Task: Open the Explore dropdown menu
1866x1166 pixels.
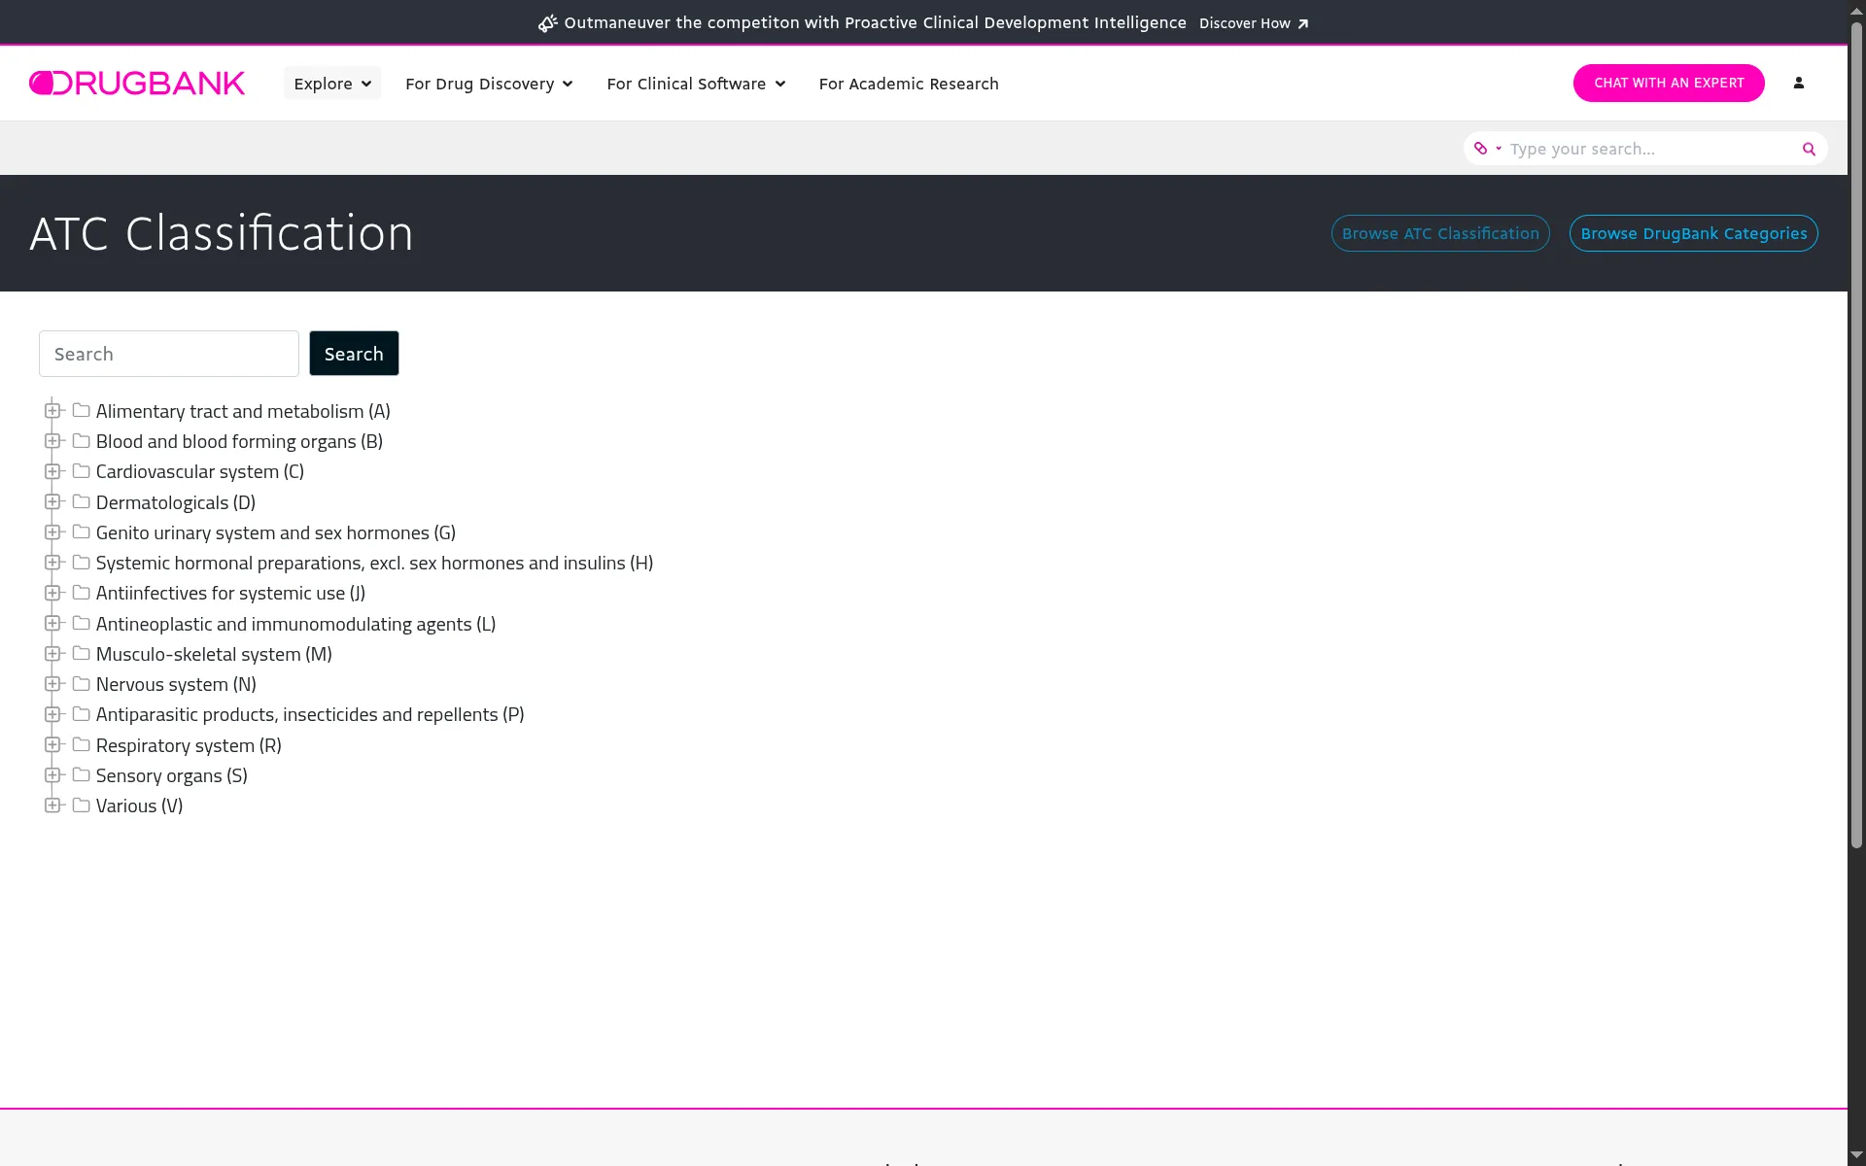Action: (331, 84)
